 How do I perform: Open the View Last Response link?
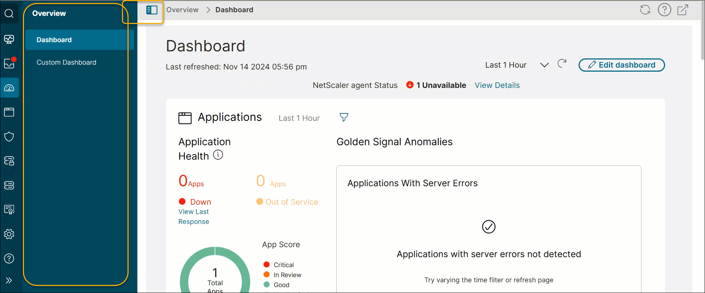[194, 217]
